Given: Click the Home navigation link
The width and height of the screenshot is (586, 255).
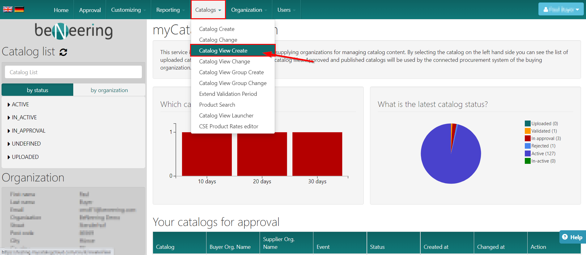Looking at the screenshot, I should click(x=61, y=10).
